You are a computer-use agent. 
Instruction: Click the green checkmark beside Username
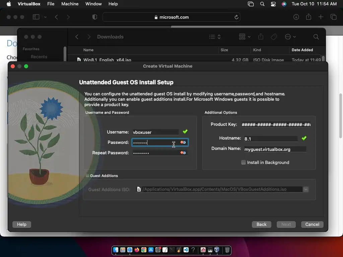(185, 132)
